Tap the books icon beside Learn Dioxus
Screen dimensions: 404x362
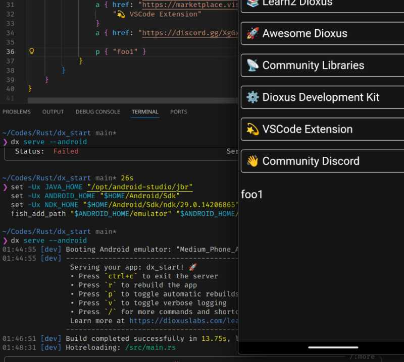click(252, 3)
